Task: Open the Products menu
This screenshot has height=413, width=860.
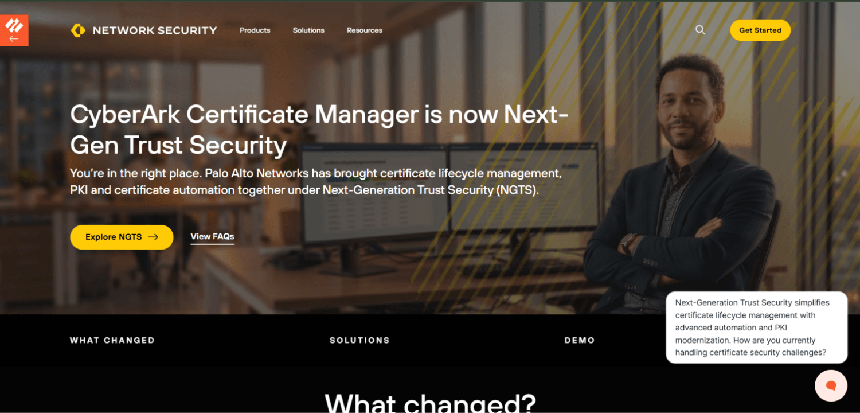Action: 255,30
